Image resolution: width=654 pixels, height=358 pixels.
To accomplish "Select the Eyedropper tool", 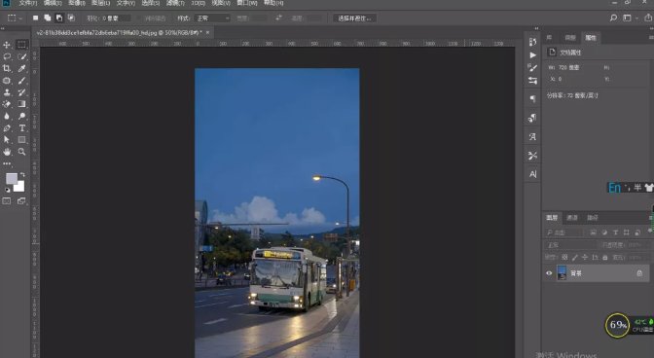I will tap(22, 68).
